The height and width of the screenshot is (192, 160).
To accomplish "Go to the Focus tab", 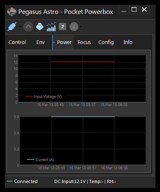I will click(x=84, y=42).
